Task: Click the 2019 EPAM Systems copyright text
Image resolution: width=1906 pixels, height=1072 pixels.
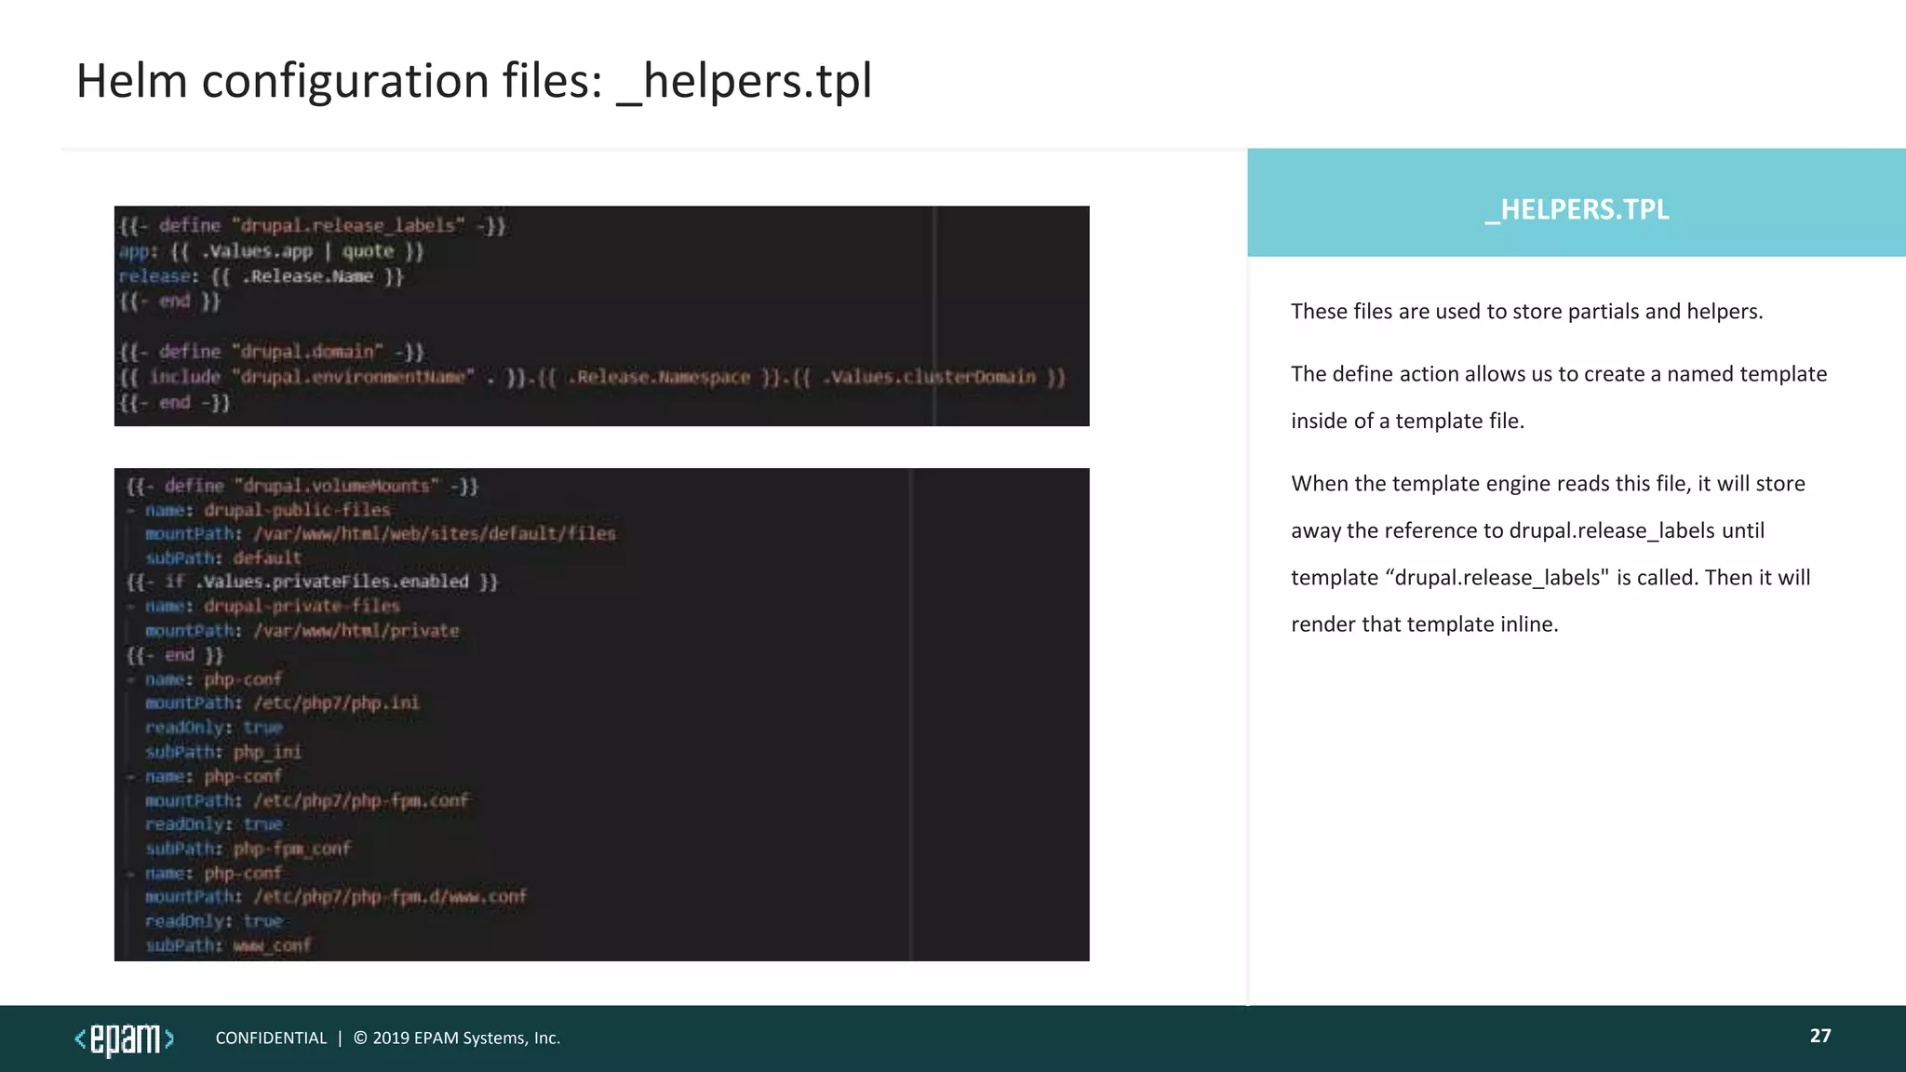Action: (457, 1038)
